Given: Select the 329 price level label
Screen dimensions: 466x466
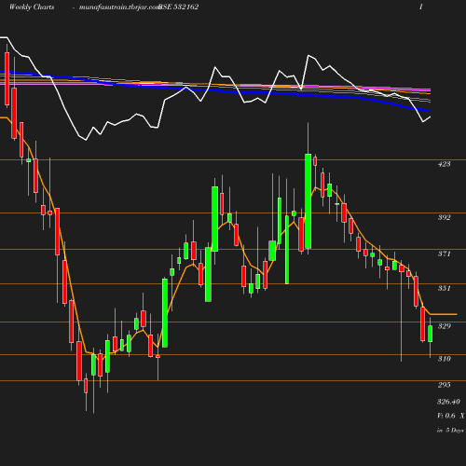Looking at the screenshot, I should (x=445, y=326).
